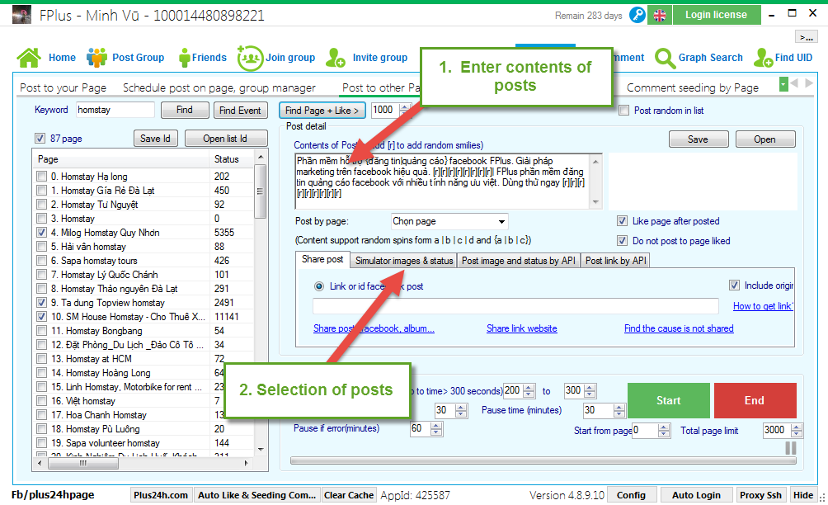This screenshot has width=828, height=505.
Task: Click the pause icon above progress bar
Action: pyautogui.click(x=791, y=448)
